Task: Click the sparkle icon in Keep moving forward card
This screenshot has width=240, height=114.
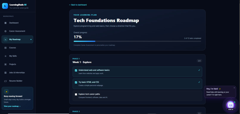Action: point(6,91)
